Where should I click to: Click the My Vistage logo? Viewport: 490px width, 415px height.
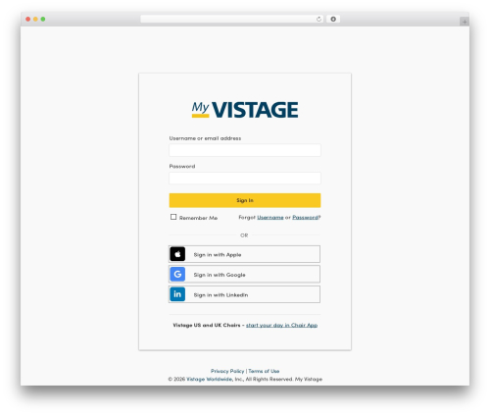pyautogui.click(x=245, y=109)
